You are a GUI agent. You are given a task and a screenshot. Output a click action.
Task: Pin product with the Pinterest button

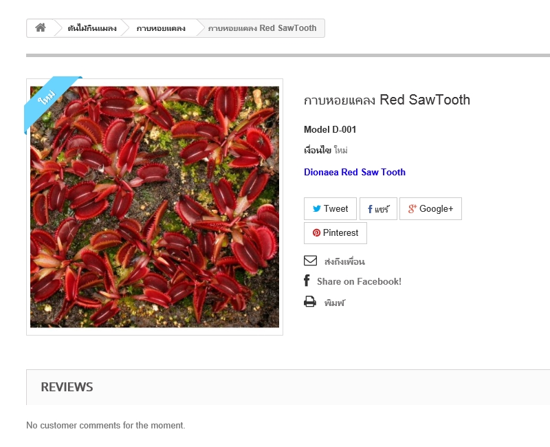335,233
